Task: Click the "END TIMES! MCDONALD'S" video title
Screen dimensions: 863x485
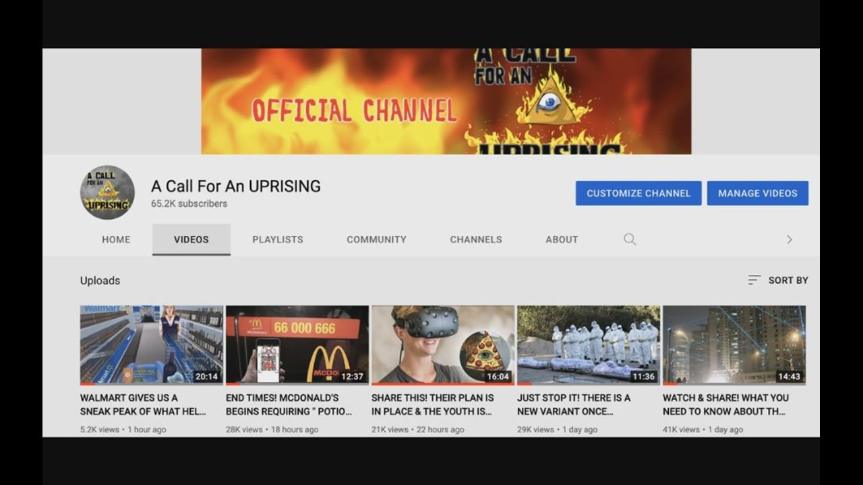Action: pos(289,404)
